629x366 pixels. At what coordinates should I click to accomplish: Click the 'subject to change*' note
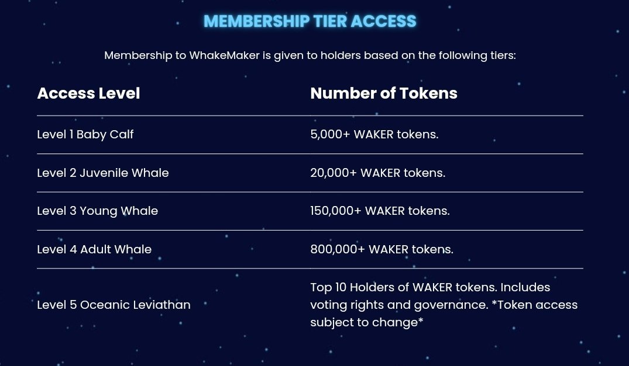pyautogui.click(x=367, y=322)
